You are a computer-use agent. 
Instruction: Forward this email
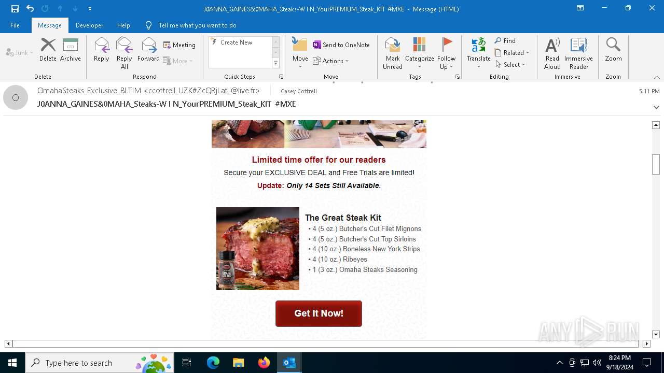click(148, 50)
